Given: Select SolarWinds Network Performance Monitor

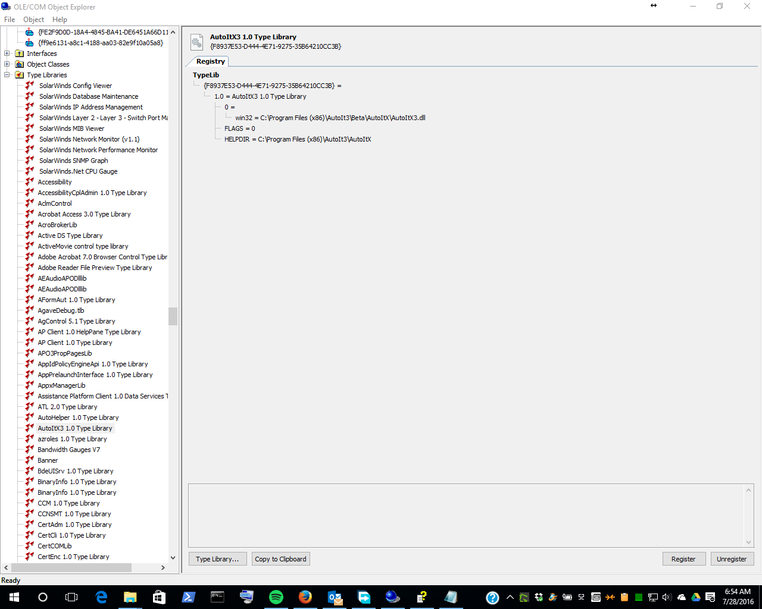Looking at the screenshot, I should (x=98, y=150).
